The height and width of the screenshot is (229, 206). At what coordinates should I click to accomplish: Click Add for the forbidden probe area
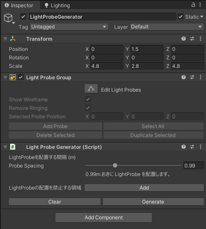click(144, 188)
